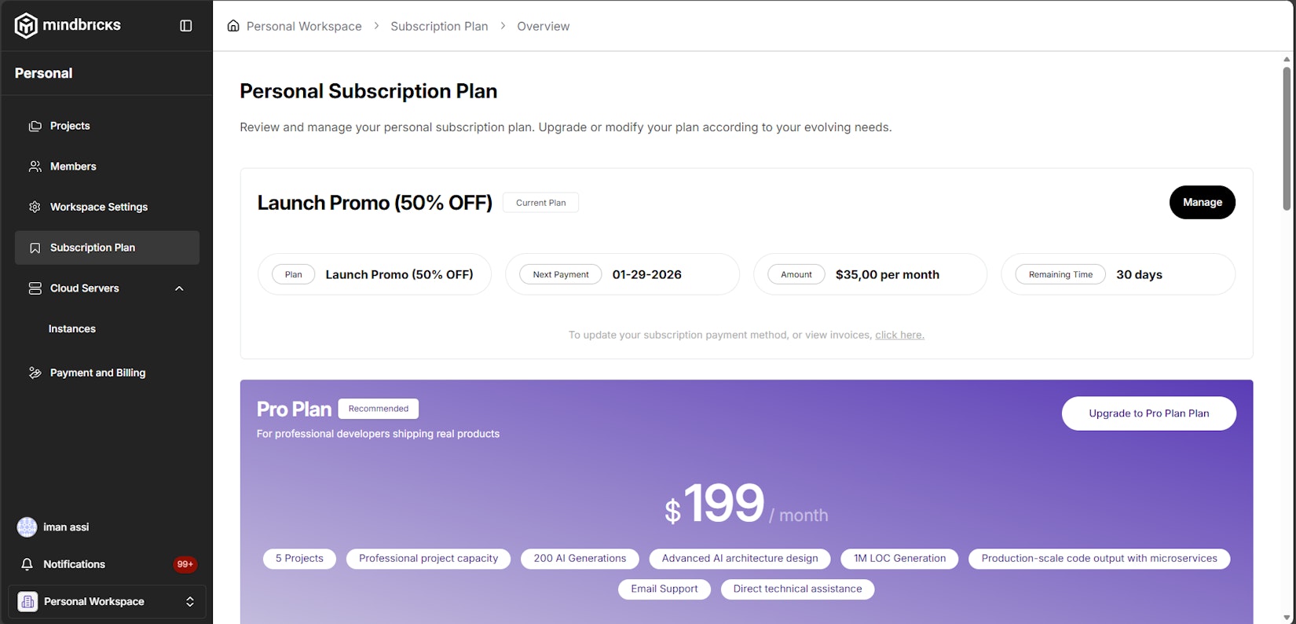Follow the "click here" invoices link

pyautogui.click(x=899, y=335)
